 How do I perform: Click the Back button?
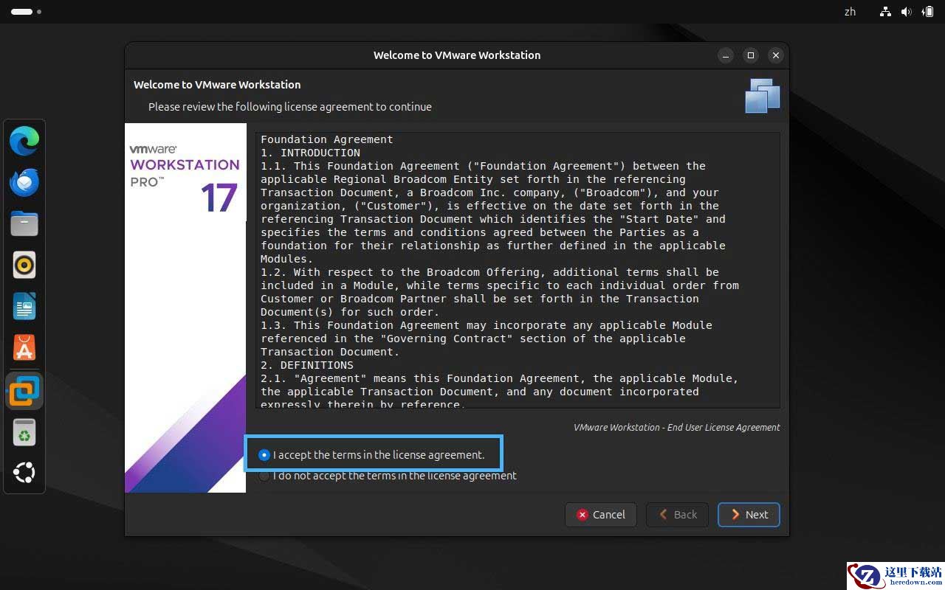tap(677, 515)
